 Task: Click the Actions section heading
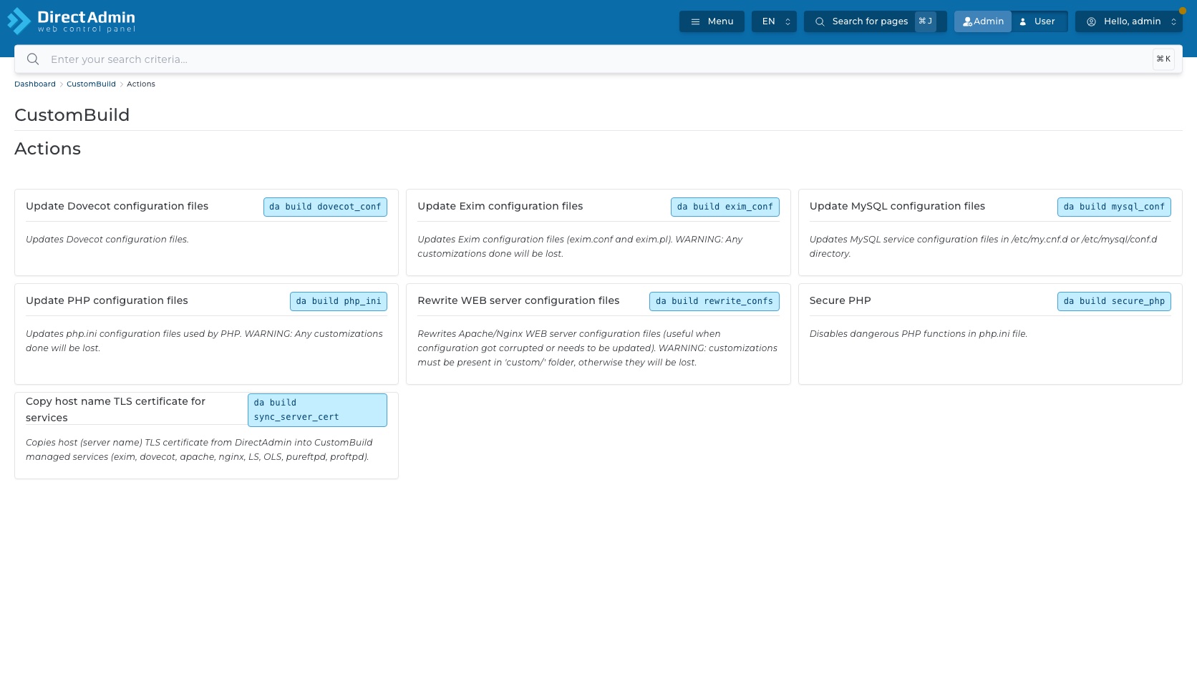(x=47, y=149)
